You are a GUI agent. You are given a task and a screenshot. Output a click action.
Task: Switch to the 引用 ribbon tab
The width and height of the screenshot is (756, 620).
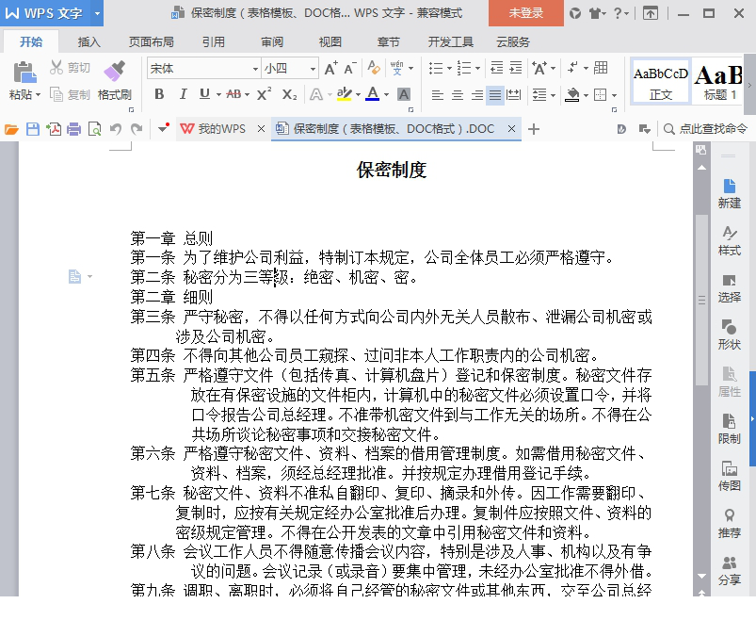213,42
